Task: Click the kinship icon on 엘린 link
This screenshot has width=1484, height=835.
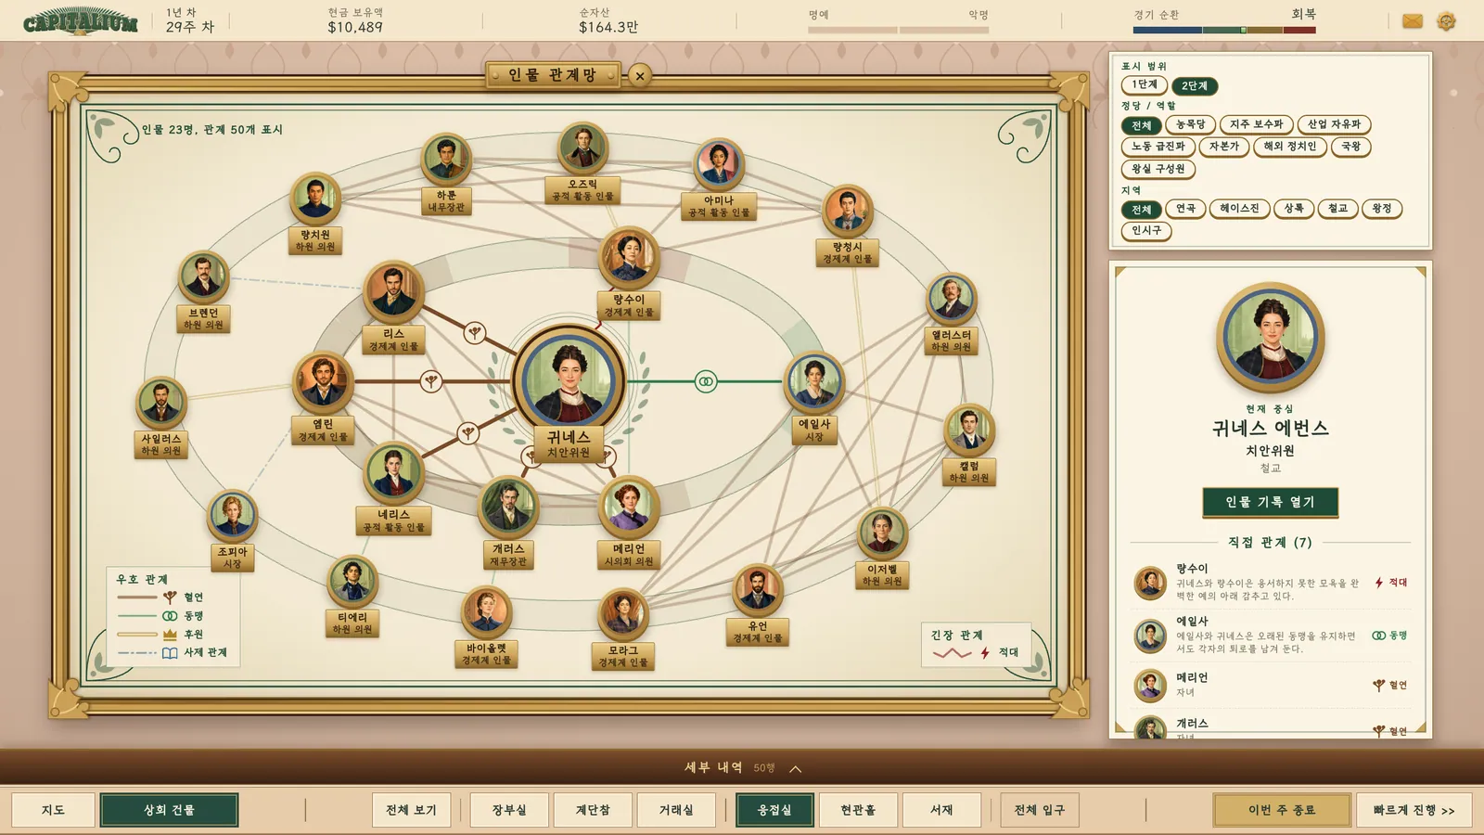Action: [430, 380]
